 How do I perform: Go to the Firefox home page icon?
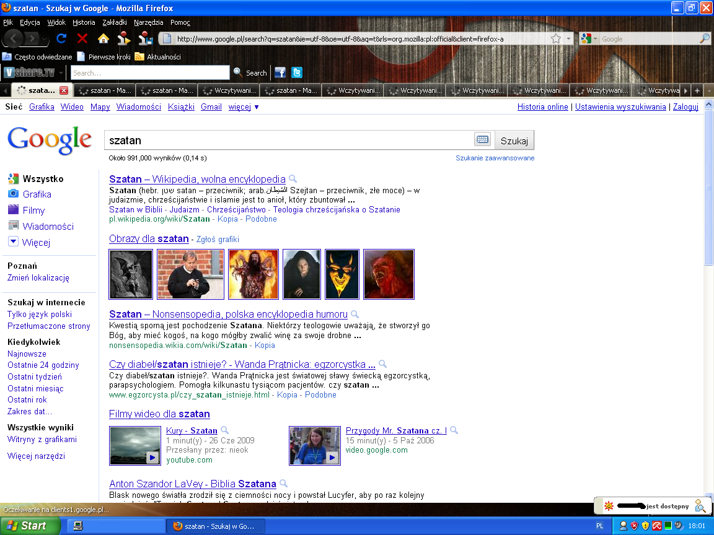[103, 38]
